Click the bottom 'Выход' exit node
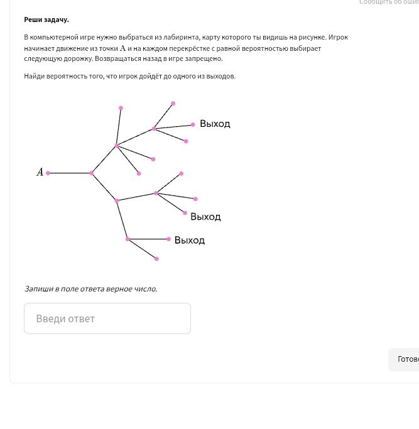Viewport: 419px width, 429px height. click(168, 239)
